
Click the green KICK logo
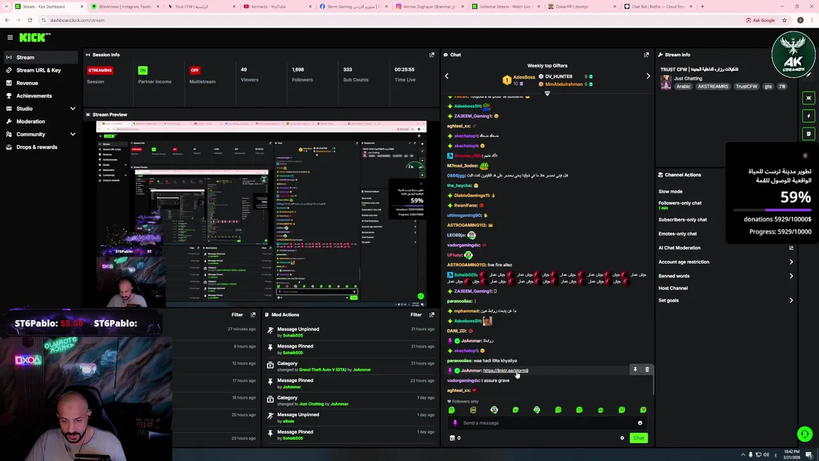(32, 38)
